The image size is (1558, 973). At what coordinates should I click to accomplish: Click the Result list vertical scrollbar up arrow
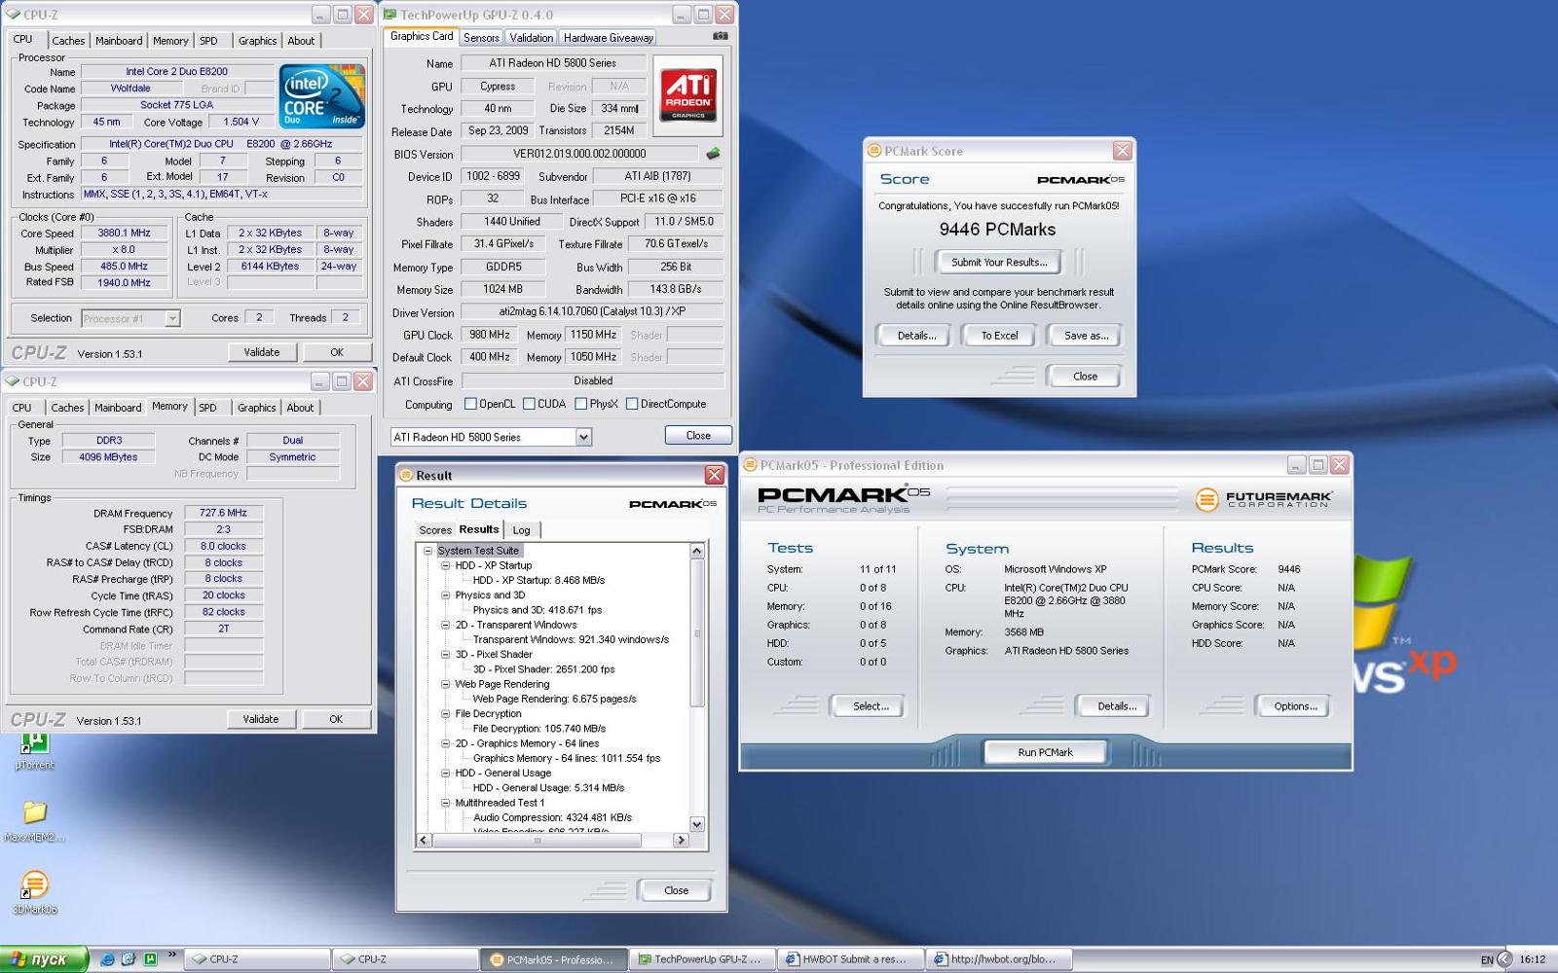[x=697, y=551]
